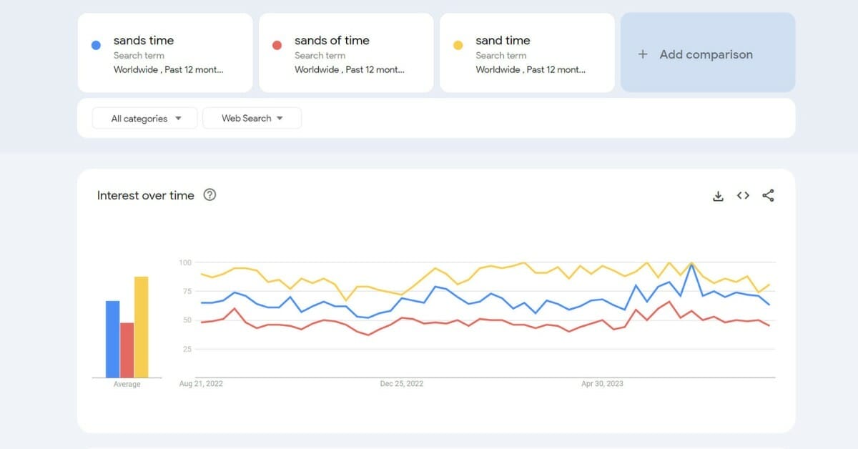The image size is (858, 449).
Task: Click the Add comparison button
Action: click(708, 52)
